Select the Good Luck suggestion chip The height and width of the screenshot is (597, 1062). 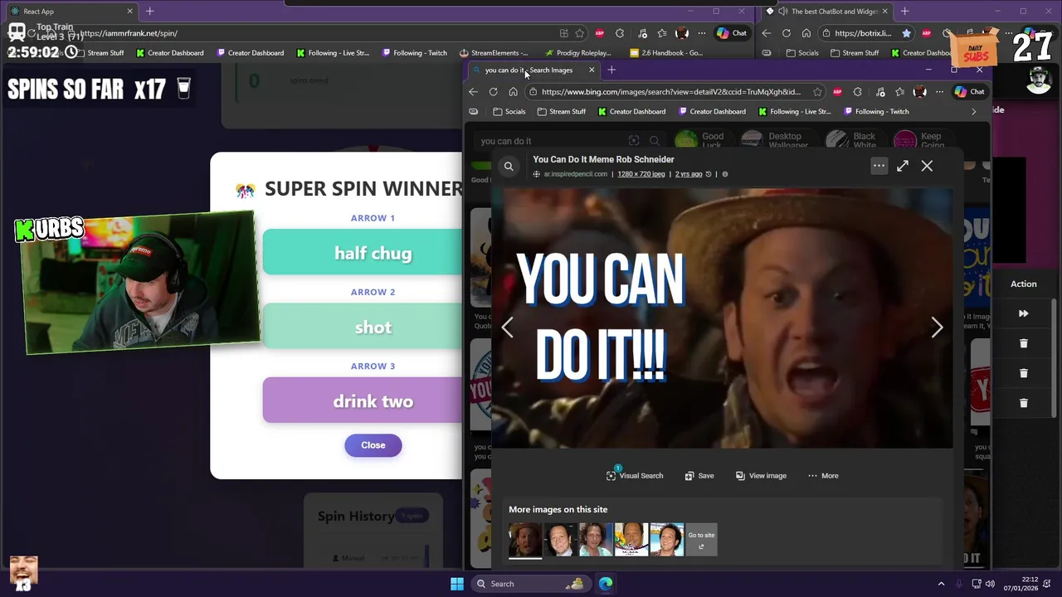click(x=700, y=140)
